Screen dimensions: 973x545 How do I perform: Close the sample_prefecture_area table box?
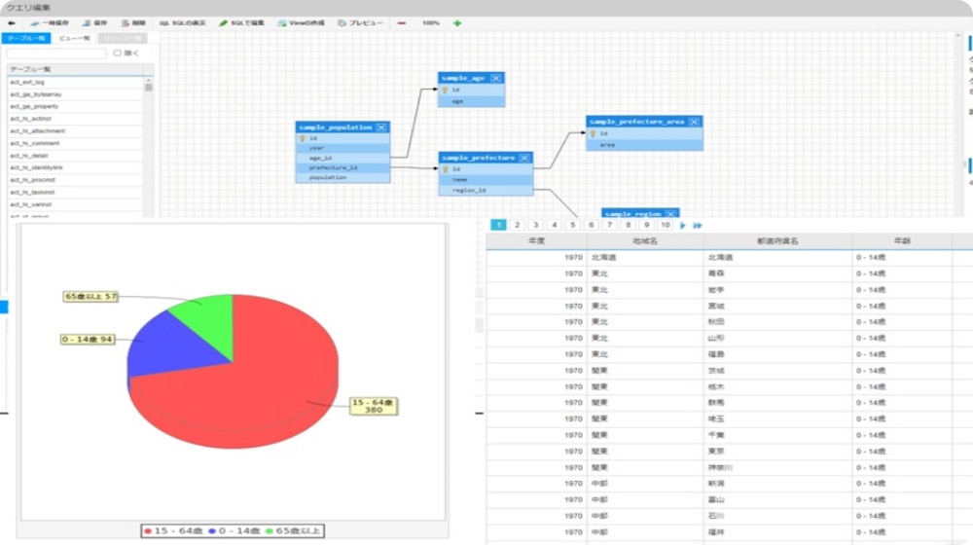pyautogui.click(x=695, y=122)
